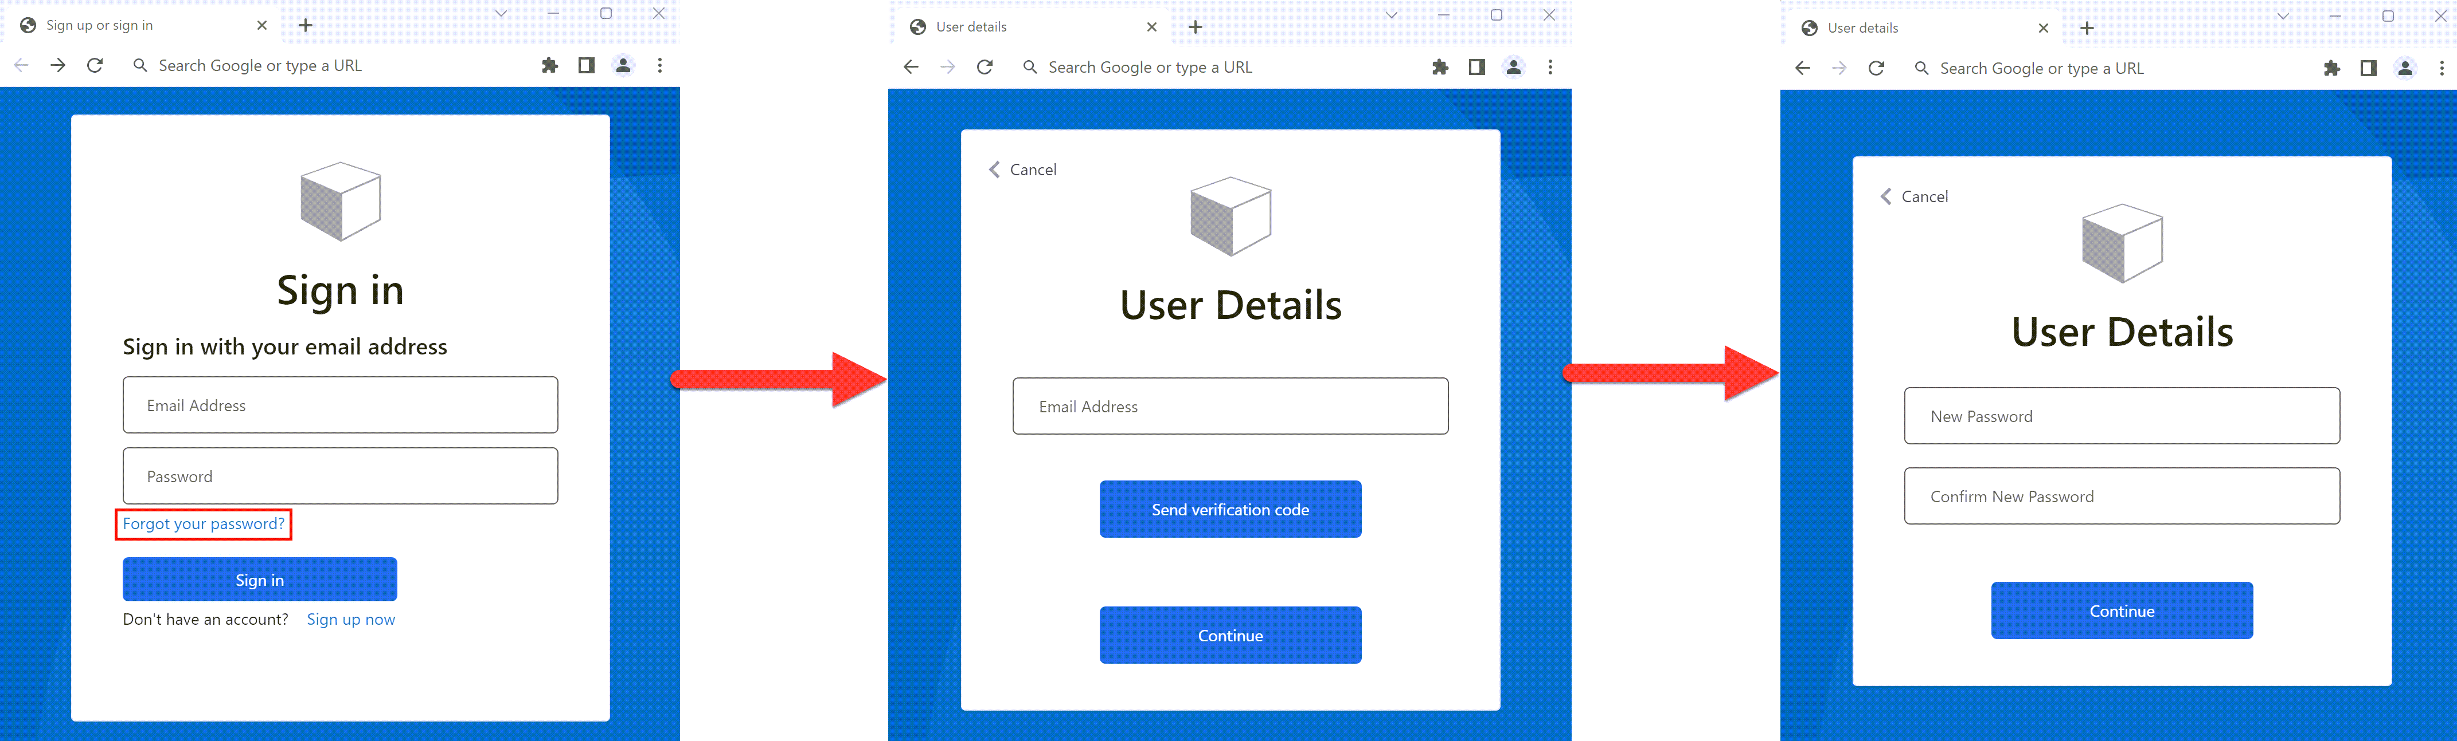Click the 'Send verification code' button
2457x741 pixels.
tap(1231, 509)
